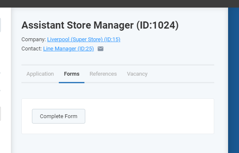Open the Line Manager (ID:25) contact link

68,49
